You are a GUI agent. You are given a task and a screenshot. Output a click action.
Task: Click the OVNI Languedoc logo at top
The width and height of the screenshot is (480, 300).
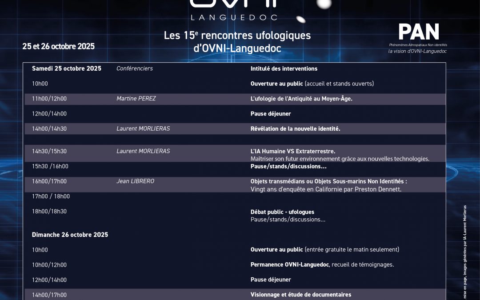click(233, 10)
